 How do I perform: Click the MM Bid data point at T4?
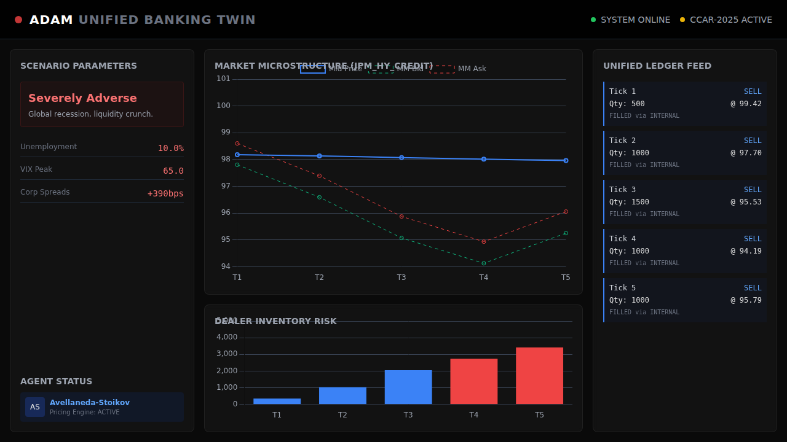[x=484, y=263]
